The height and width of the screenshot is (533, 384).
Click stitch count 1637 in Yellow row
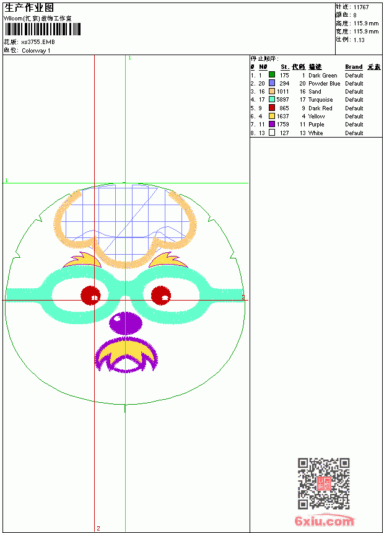(x=282, y=117)
